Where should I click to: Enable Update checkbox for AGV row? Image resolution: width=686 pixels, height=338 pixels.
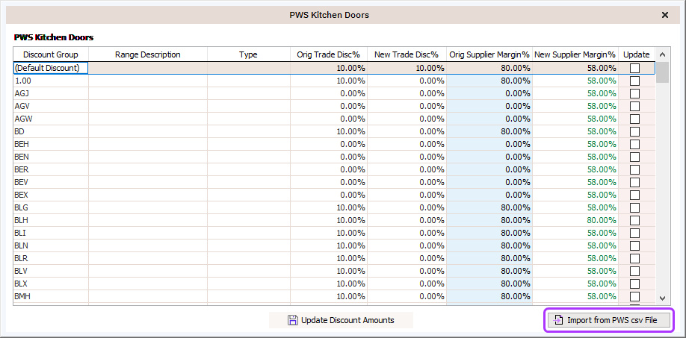[x=634, y=106]
